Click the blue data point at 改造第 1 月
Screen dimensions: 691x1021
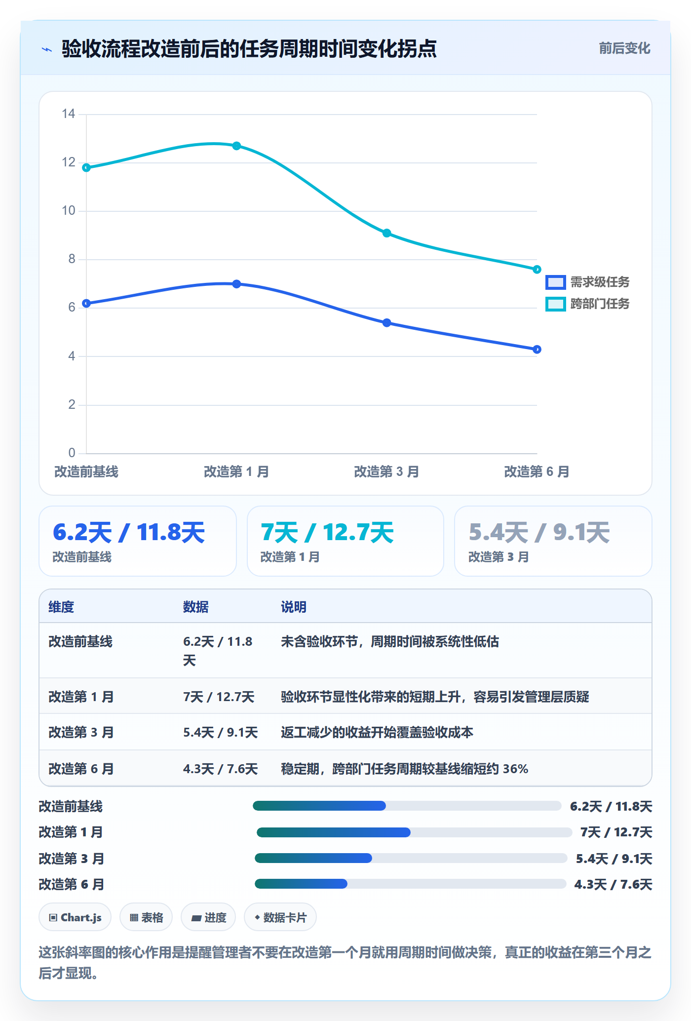236,284
